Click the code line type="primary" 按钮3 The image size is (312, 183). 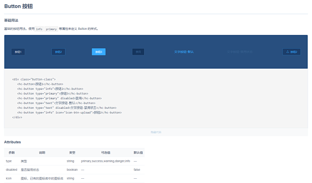(53, 94)
